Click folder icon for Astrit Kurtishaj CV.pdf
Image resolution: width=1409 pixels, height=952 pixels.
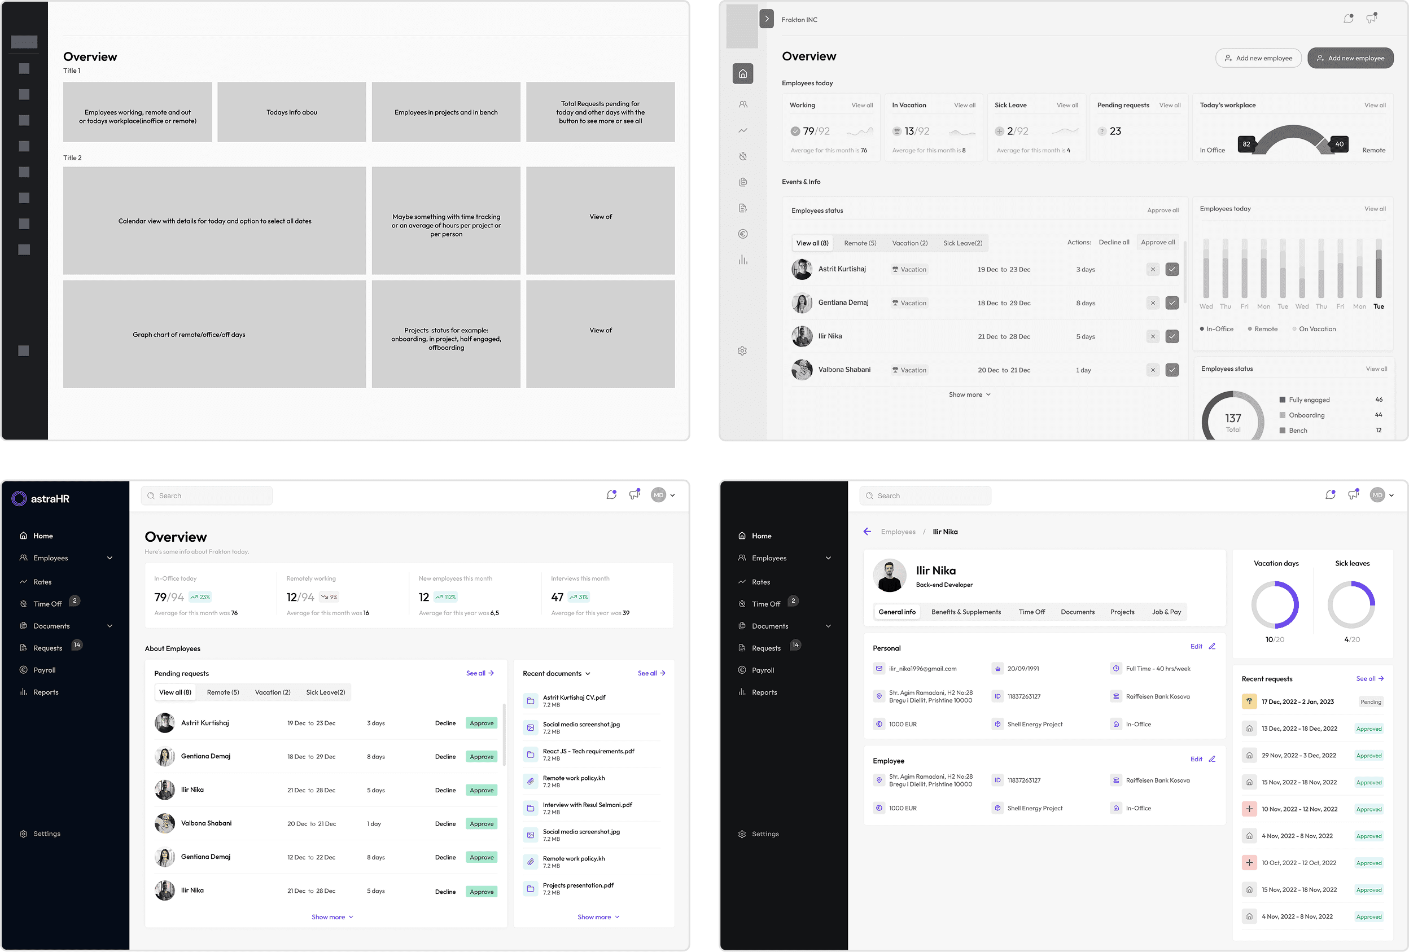pos(531,700)
